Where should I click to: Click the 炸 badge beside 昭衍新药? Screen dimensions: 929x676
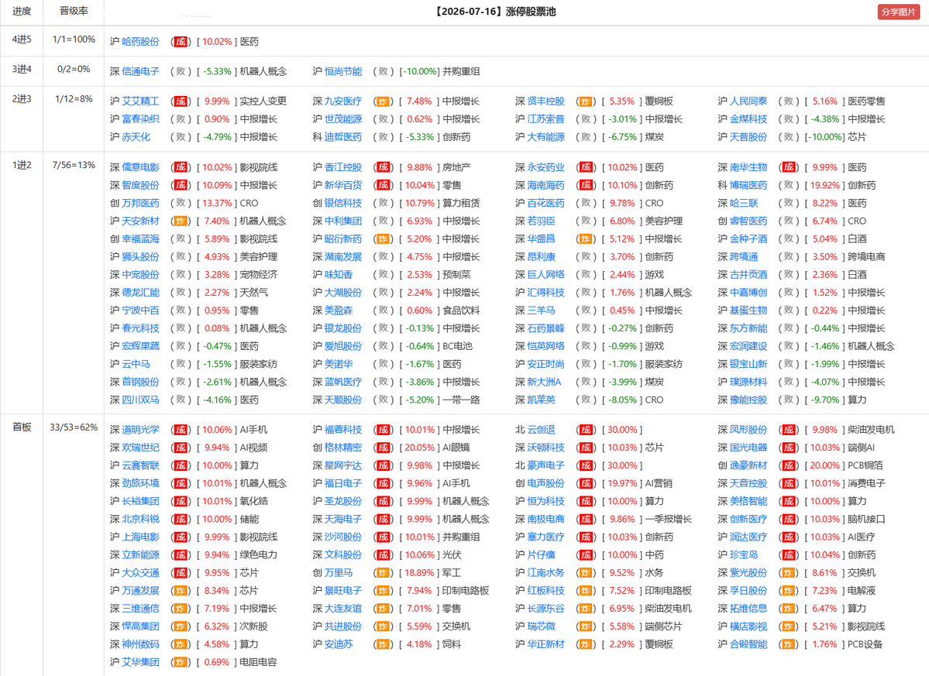coord(384,238)
